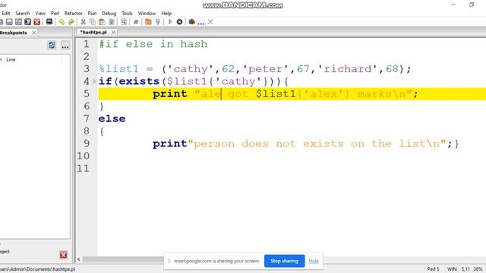Copy selection using the toolbar copy icon
The width and height of the screenshot is (486, 273).
[x=93, y=22]
